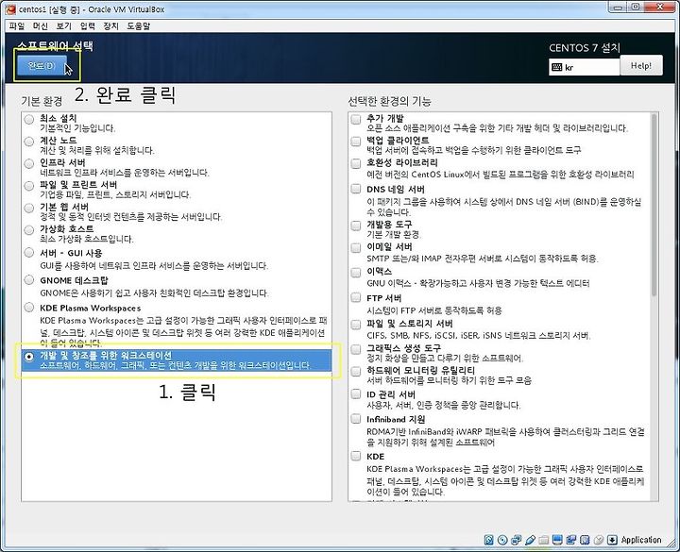The height and width of the screenshot is (552, 680).
Task: Open the 파일 menu
Action: tap(16, 26)
